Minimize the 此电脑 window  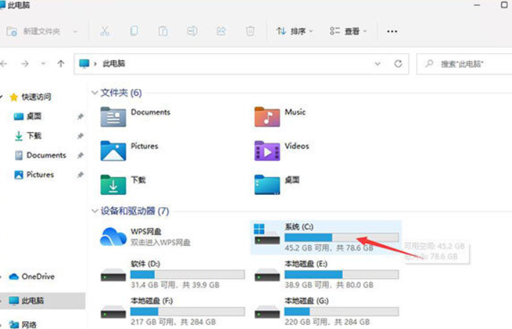pos(477,5)
